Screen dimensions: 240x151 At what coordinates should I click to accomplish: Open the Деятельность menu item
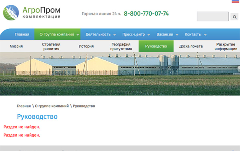click(98, 34)
